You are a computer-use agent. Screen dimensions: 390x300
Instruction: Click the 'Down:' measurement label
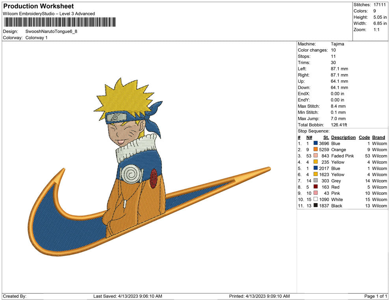click(304, 87)
